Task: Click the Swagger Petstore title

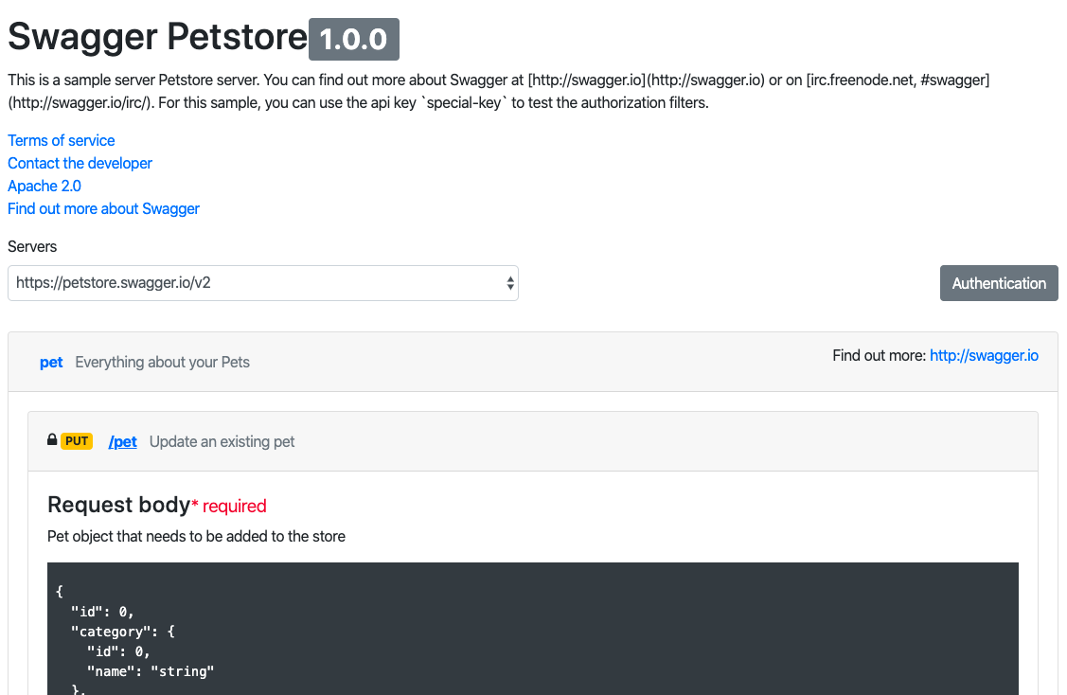Action: tap(157, 37)
